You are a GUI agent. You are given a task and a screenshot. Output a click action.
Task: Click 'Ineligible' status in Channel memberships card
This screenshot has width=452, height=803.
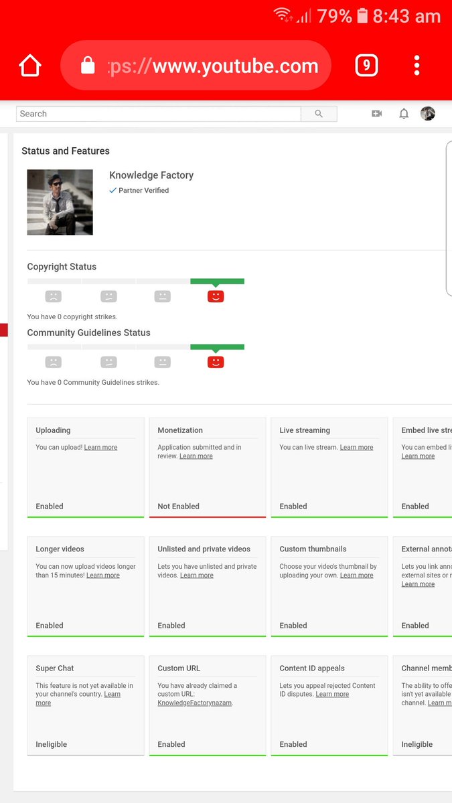417,745
